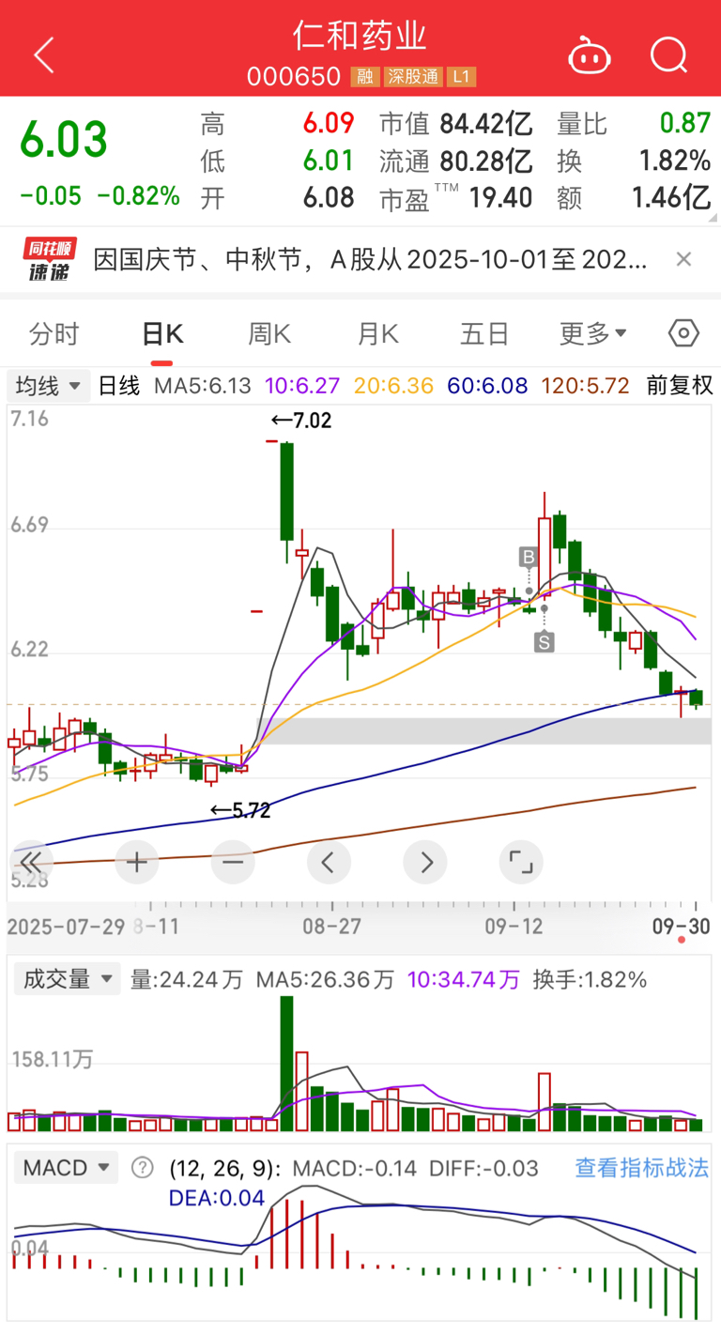Open the 均线 indicator dropdown
The image size is (721, 1335).
(x=49, y=385)
